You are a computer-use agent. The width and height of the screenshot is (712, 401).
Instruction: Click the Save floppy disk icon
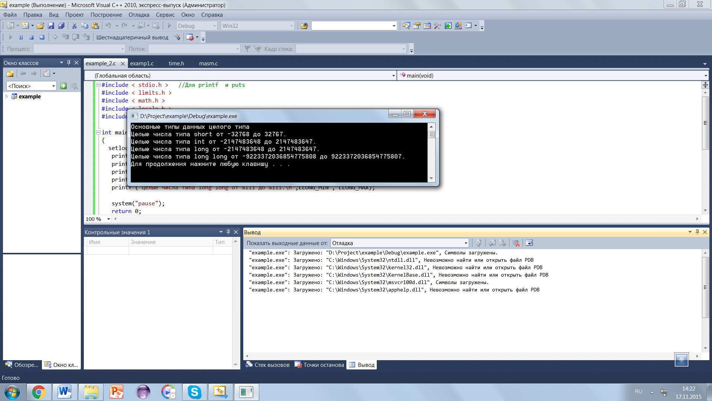click(x=51, y=26)
